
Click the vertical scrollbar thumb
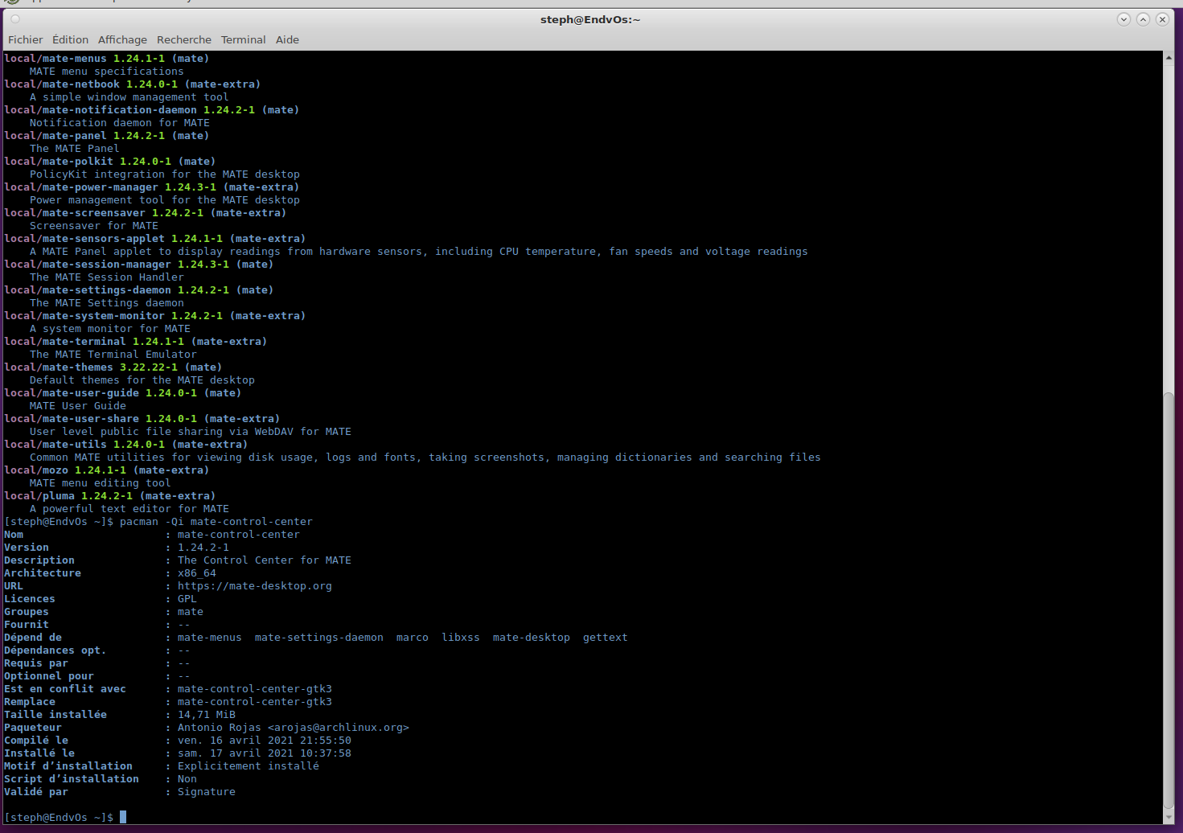pyautogui.click(x=1169, y=601)
